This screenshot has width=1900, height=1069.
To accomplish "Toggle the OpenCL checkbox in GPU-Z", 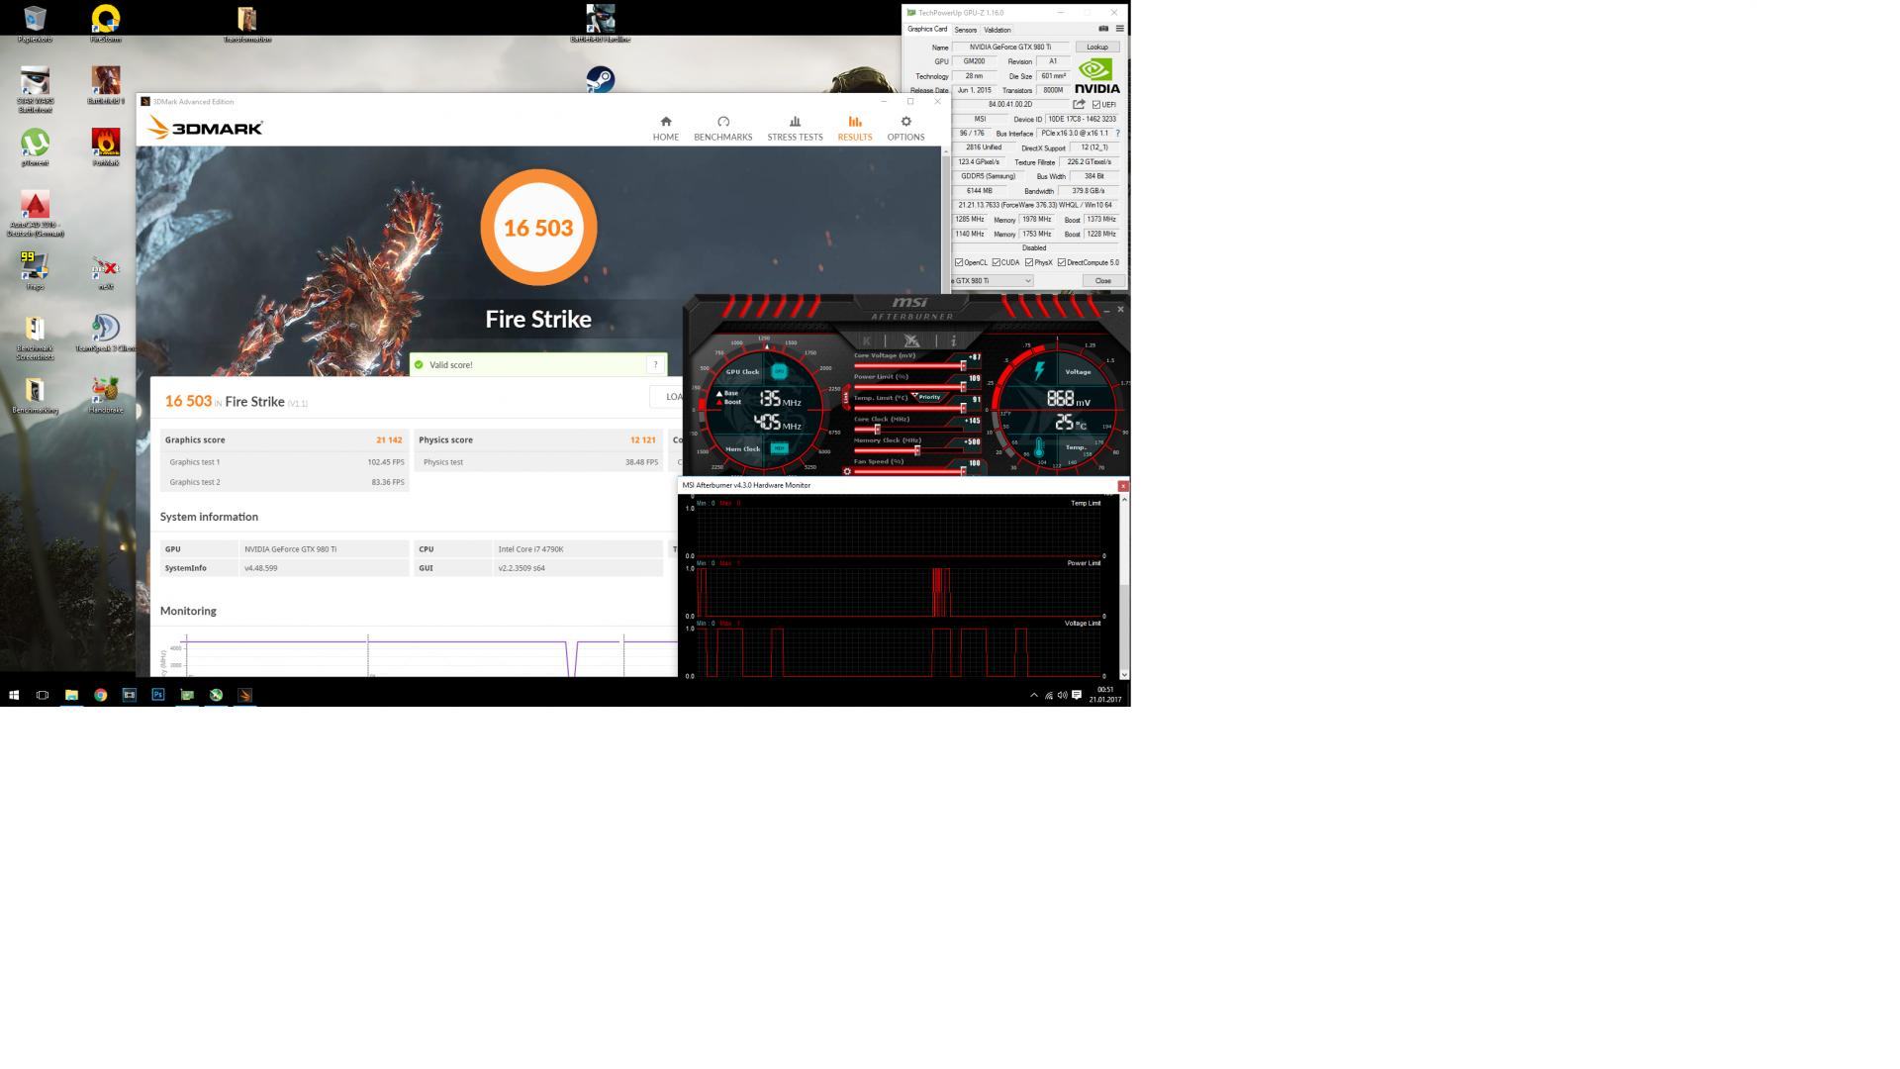I will tap(959, 263).
